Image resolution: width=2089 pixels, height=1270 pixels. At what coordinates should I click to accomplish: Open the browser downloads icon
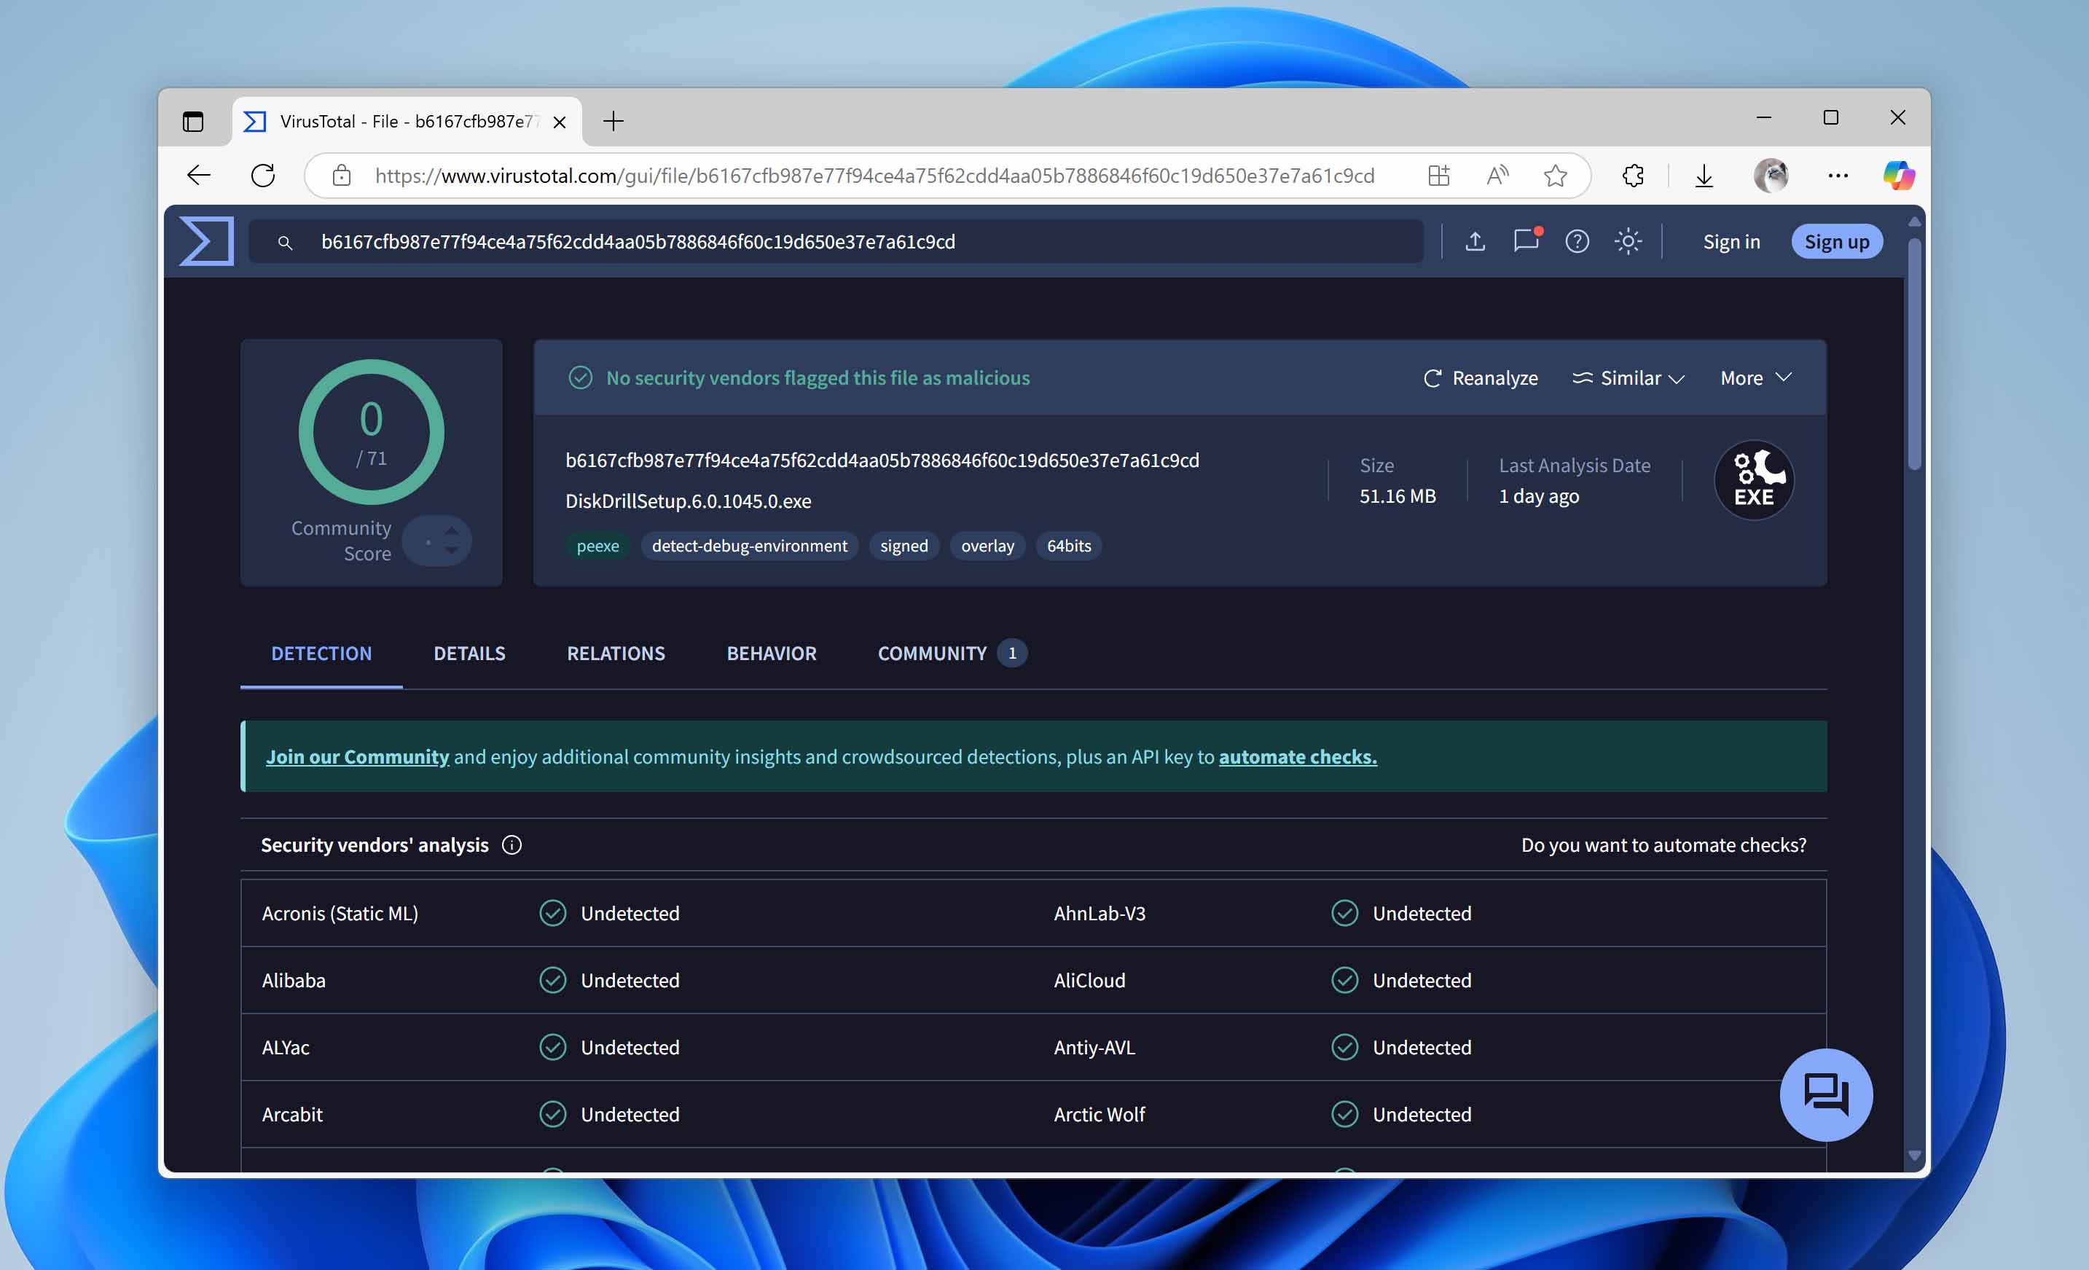[x=1704, y=176]
